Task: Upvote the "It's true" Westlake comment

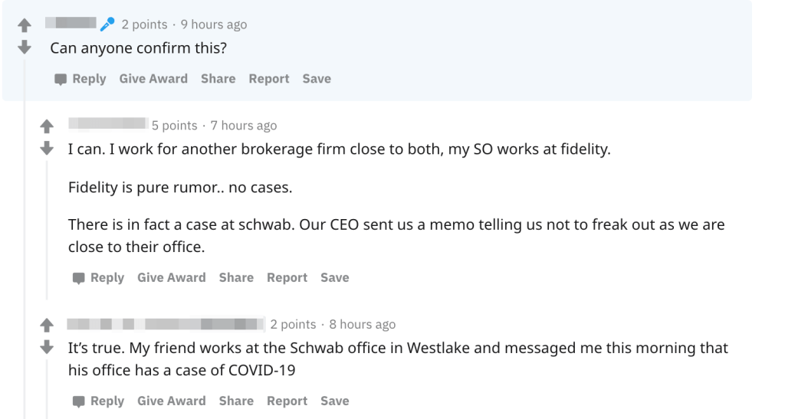Action: (x=46, y=325)
